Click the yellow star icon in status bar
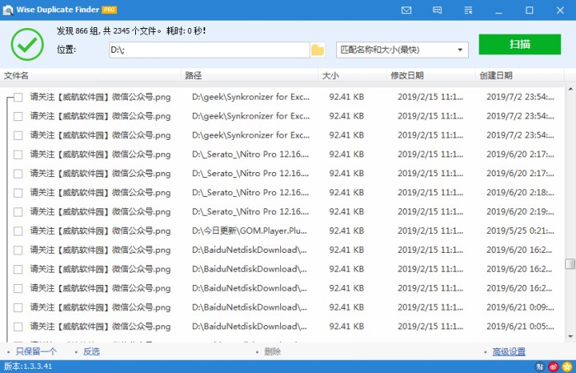 [567, 366]
